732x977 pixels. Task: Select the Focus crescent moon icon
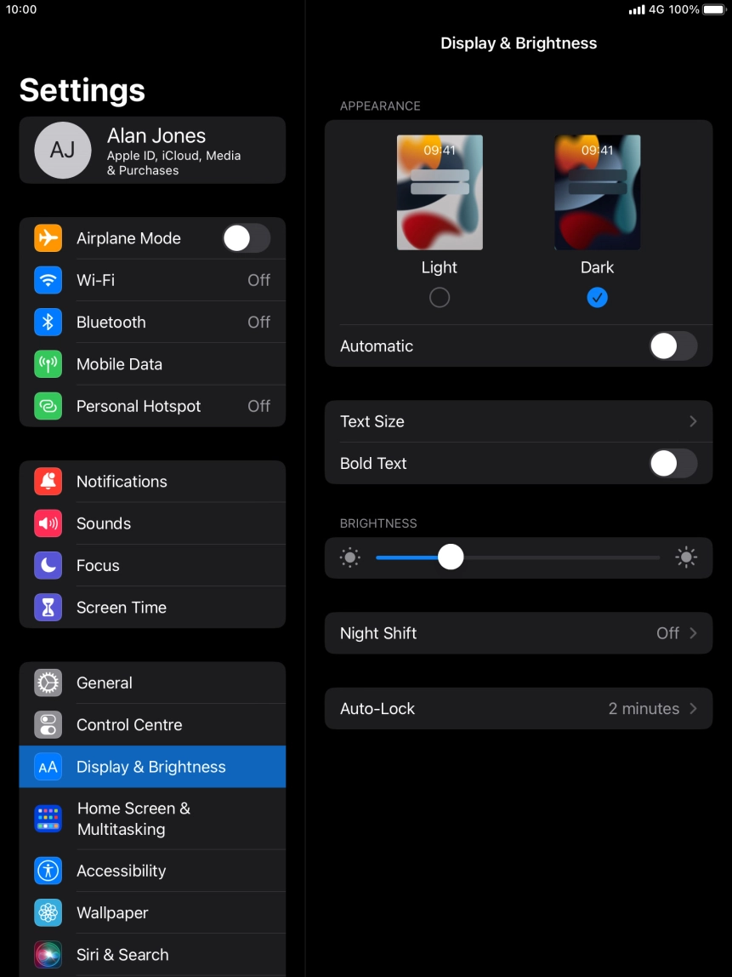(x=48, y=565)
